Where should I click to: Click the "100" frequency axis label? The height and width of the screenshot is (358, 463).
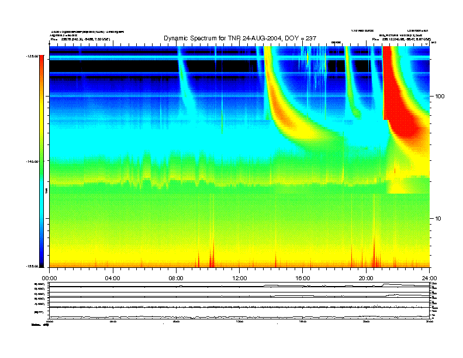(x=440, y=97)
